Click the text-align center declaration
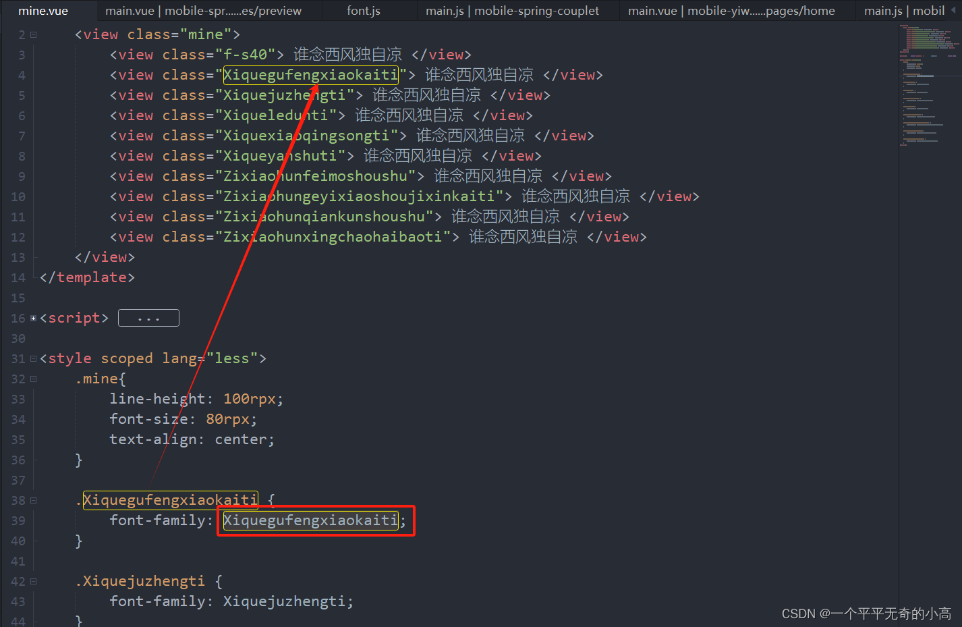The image size is (962, 627). (192, 439)
